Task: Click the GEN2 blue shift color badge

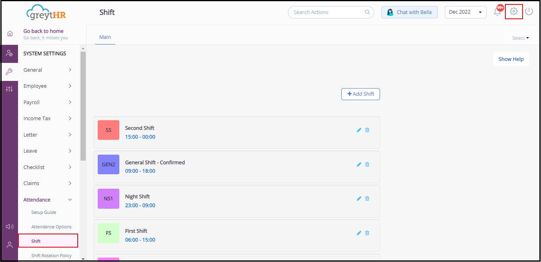Action: pos(109,165)
